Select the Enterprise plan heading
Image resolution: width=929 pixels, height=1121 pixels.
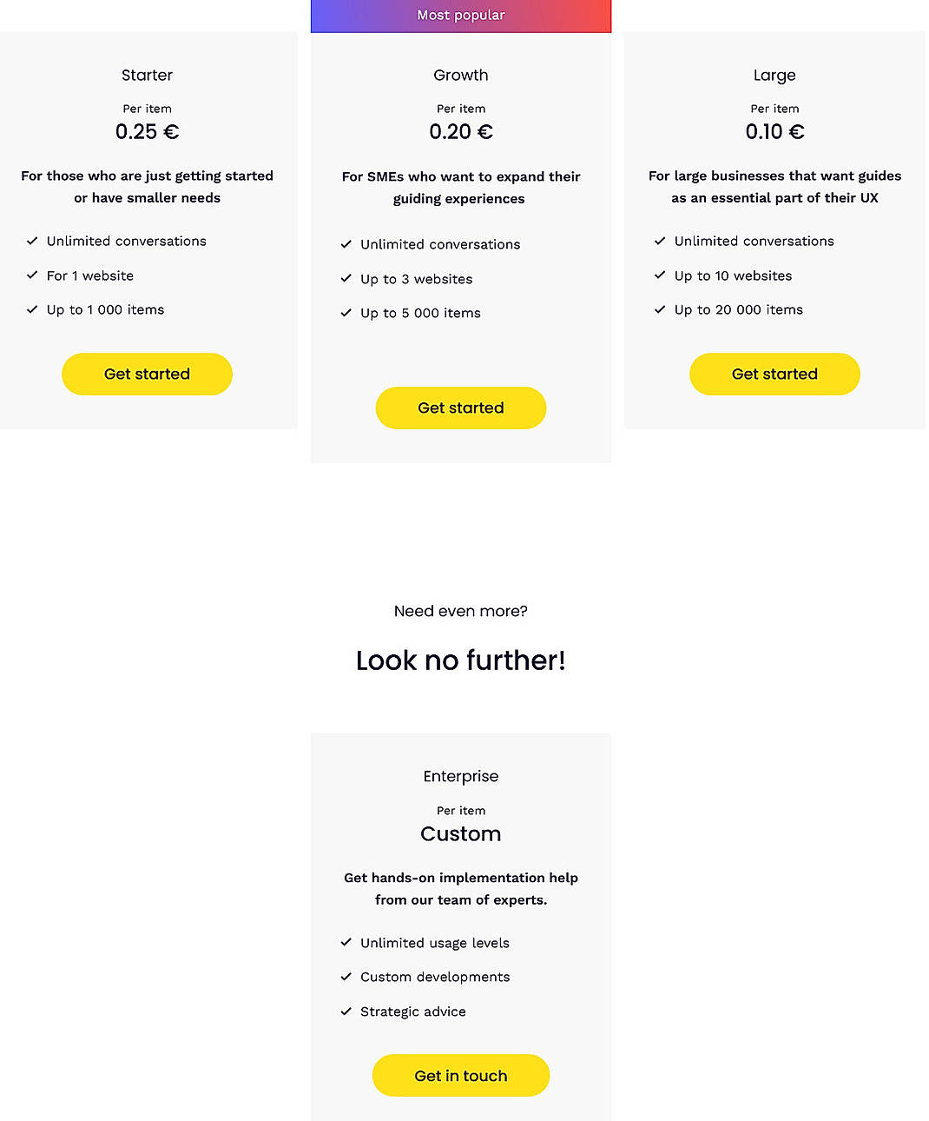(460, 776)
